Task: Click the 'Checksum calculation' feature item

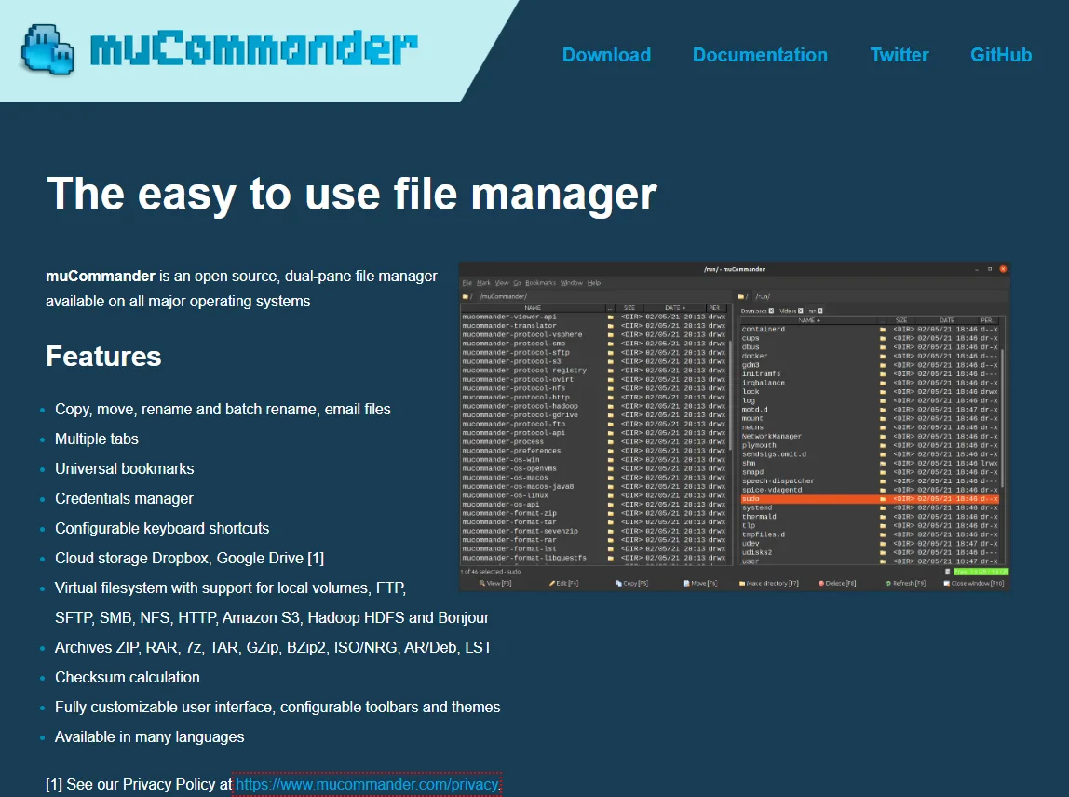Action: [x=128, y=677]
